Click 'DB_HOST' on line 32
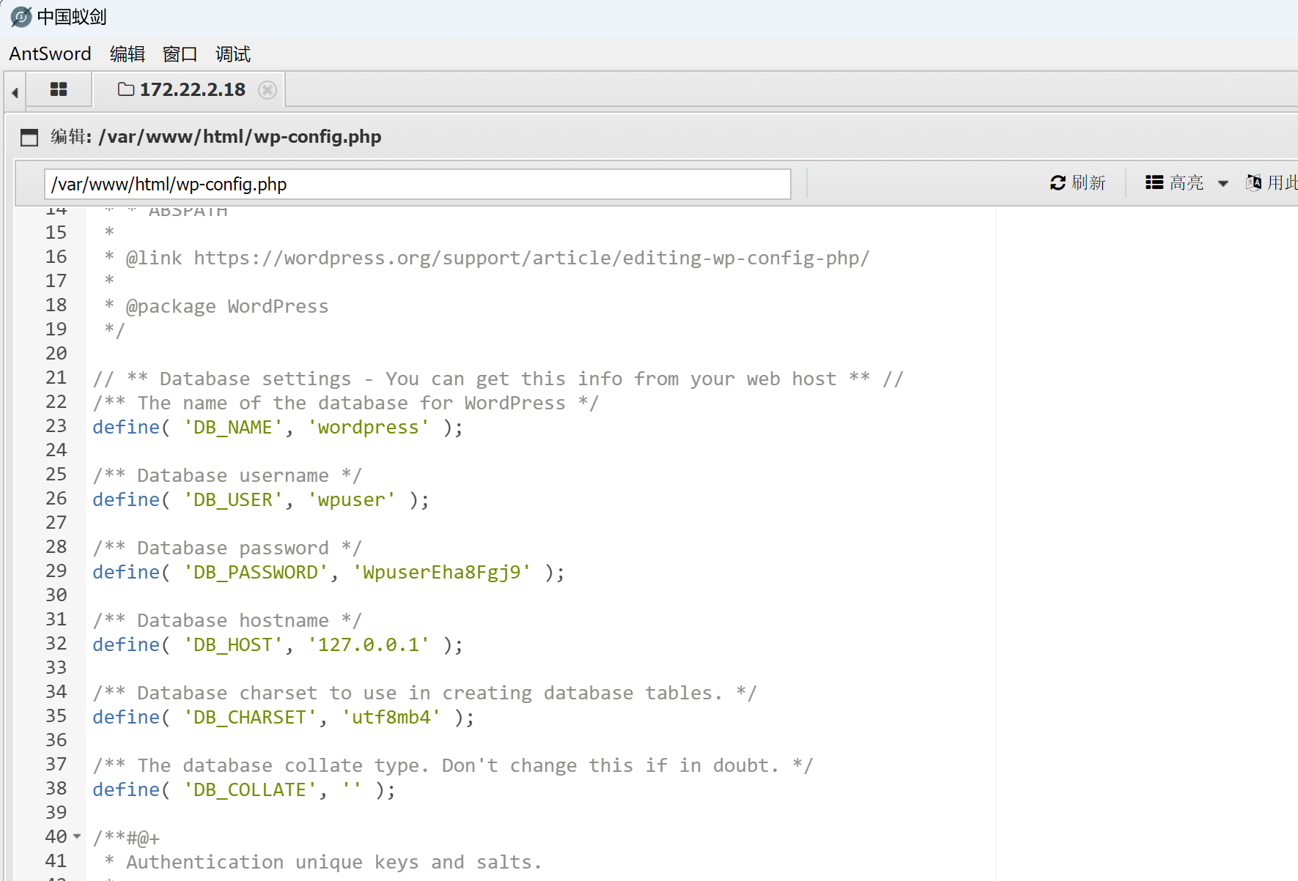The width and height of the screenshot is (1298, 881). click(233, 644)
